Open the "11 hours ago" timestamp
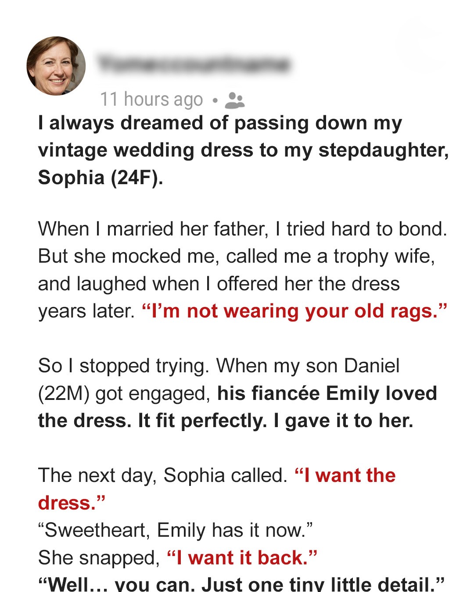474x592 pixels. click(x=151, y=100)
